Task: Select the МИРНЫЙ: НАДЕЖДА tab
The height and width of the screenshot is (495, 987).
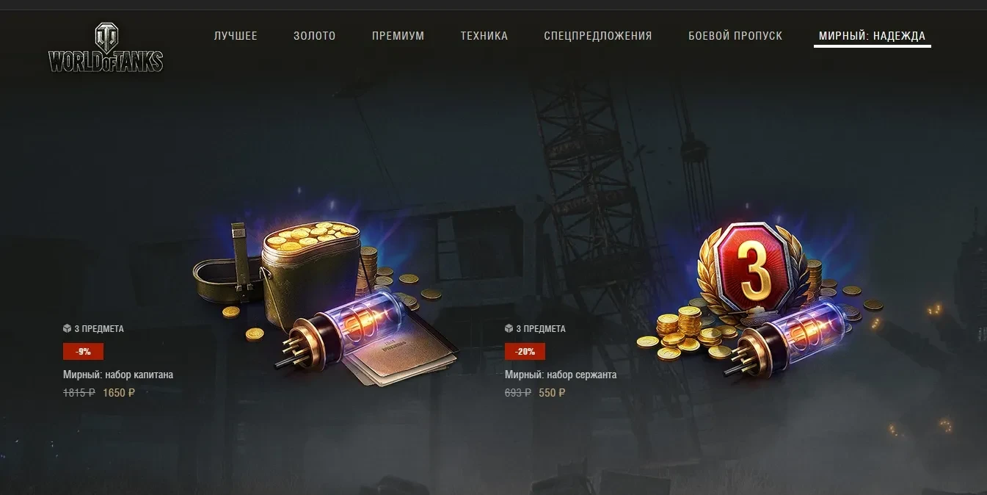Action: [x=872, y=36]
